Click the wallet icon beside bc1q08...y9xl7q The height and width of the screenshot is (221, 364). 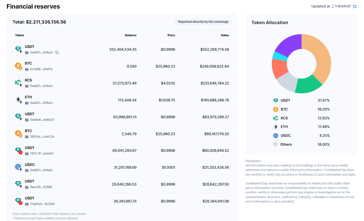tap(27, 69)
